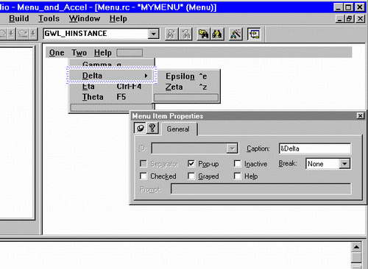Image resolution: width=368 pixels, height=269 pixels.
Task: Close the Menu.rc document window
Action: tap(360, 18)
